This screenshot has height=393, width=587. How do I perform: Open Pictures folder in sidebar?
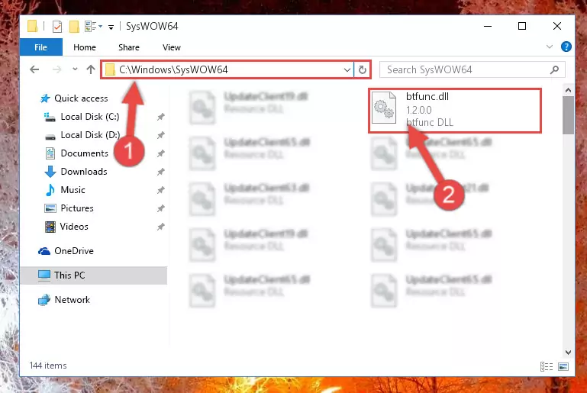coord(69,208)
